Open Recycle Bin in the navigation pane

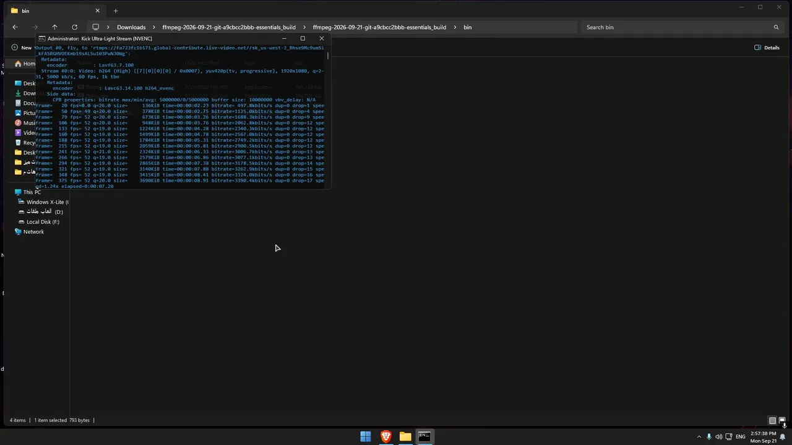(25, 143)
